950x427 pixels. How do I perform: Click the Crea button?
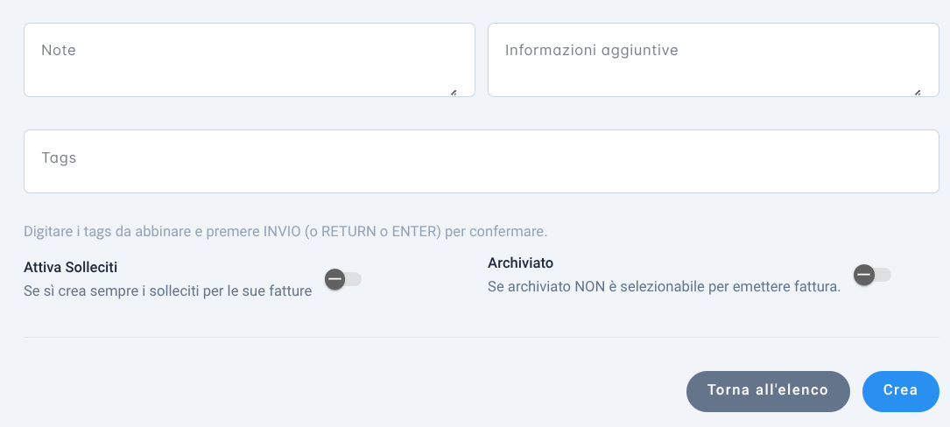click(x=900, y=391)
